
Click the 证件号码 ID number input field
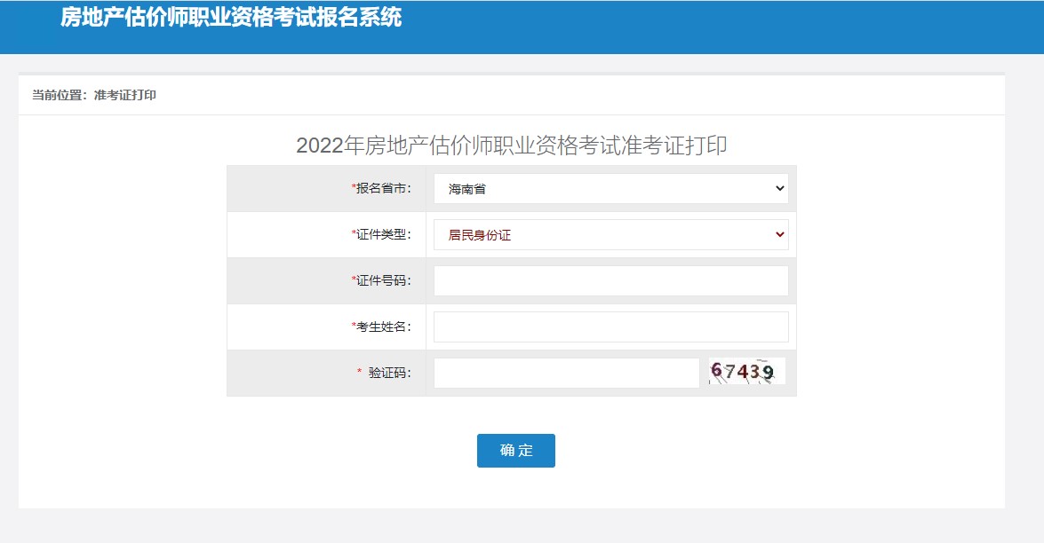(x=610, y=280)
